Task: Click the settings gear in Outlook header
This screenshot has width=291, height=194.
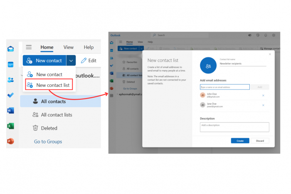Action: click(274, 35)
